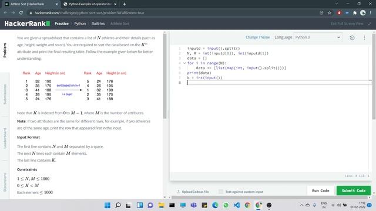Open the Built-Ins breadcrumb link
Image resolution: width=376 pixels, height=211 pixels.
click(98, 23)
